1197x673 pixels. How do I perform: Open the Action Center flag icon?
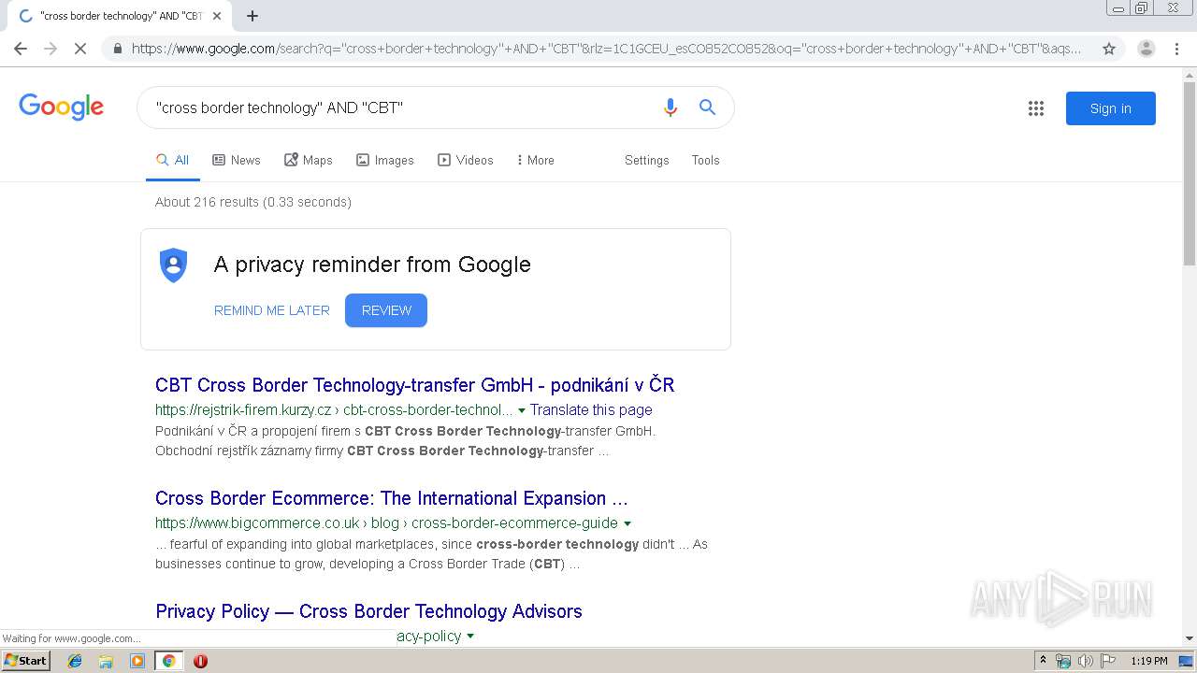click(1108, 661)
